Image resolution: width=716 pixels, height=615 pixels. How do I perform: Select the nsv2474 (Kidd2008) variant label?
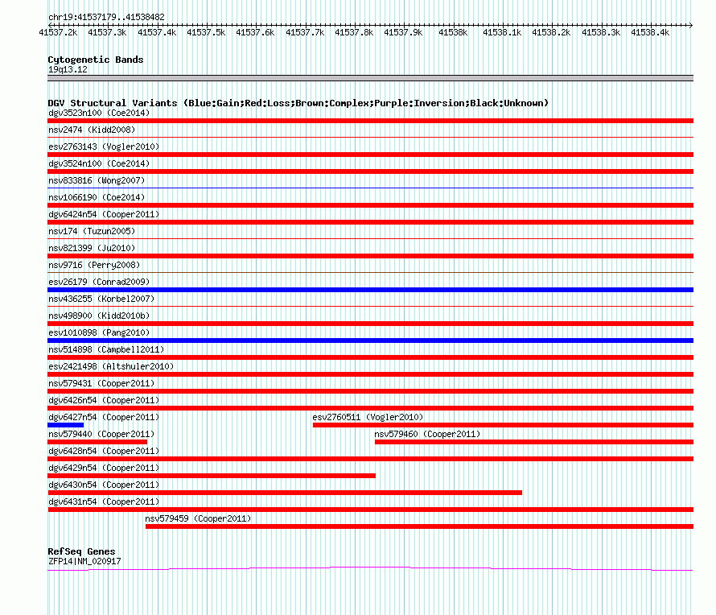click(92, 130)
